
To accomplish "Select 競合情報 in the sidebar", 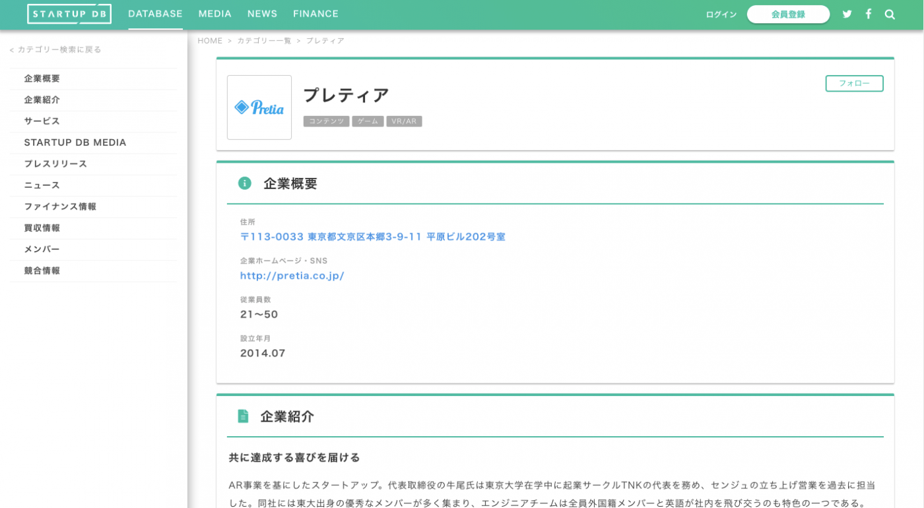I will (x=94, y=271).
